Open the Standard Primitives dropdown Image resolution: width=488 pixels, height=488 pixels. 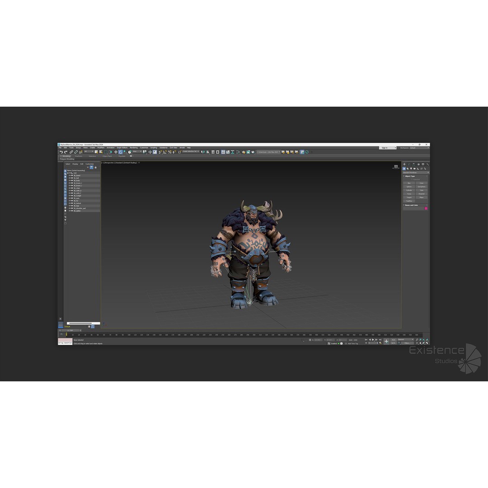(416, 173)
